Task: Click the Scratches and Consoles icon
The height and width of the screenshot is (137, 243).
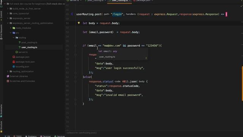Action: [8, 81]
